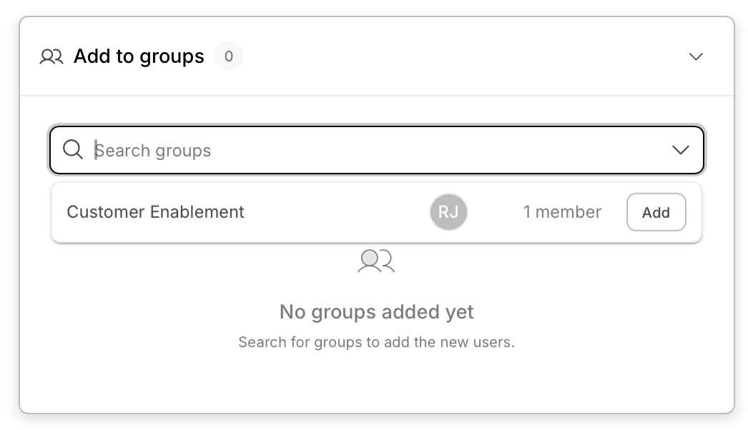Click the No groups added yet message
Screen dimensions: 748x430
click(x=376, y=312)
